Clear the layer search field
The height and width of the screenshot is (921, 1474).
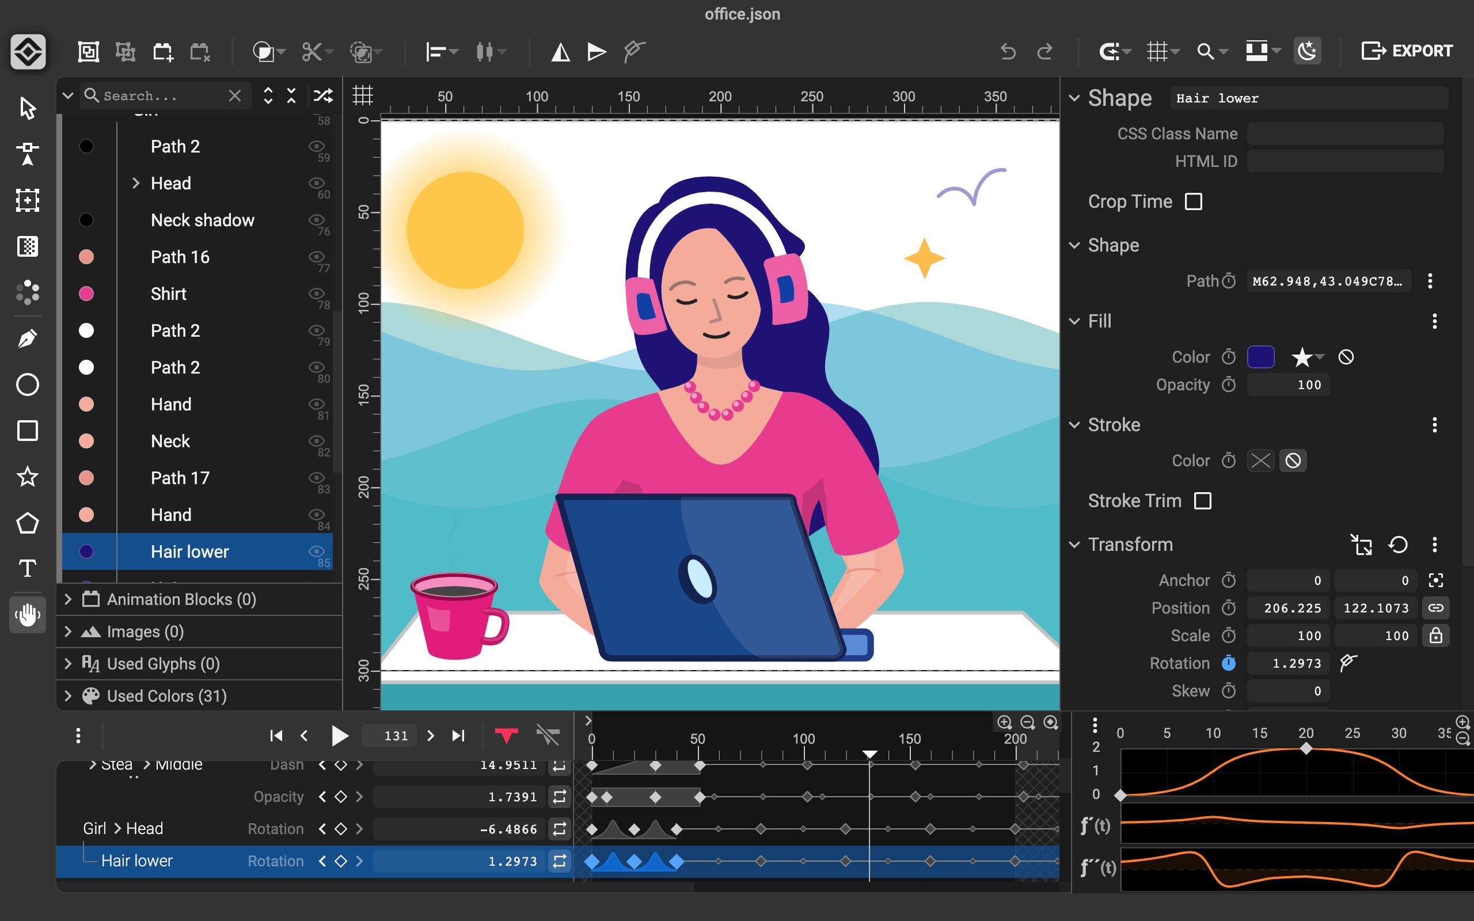point(234,95)
